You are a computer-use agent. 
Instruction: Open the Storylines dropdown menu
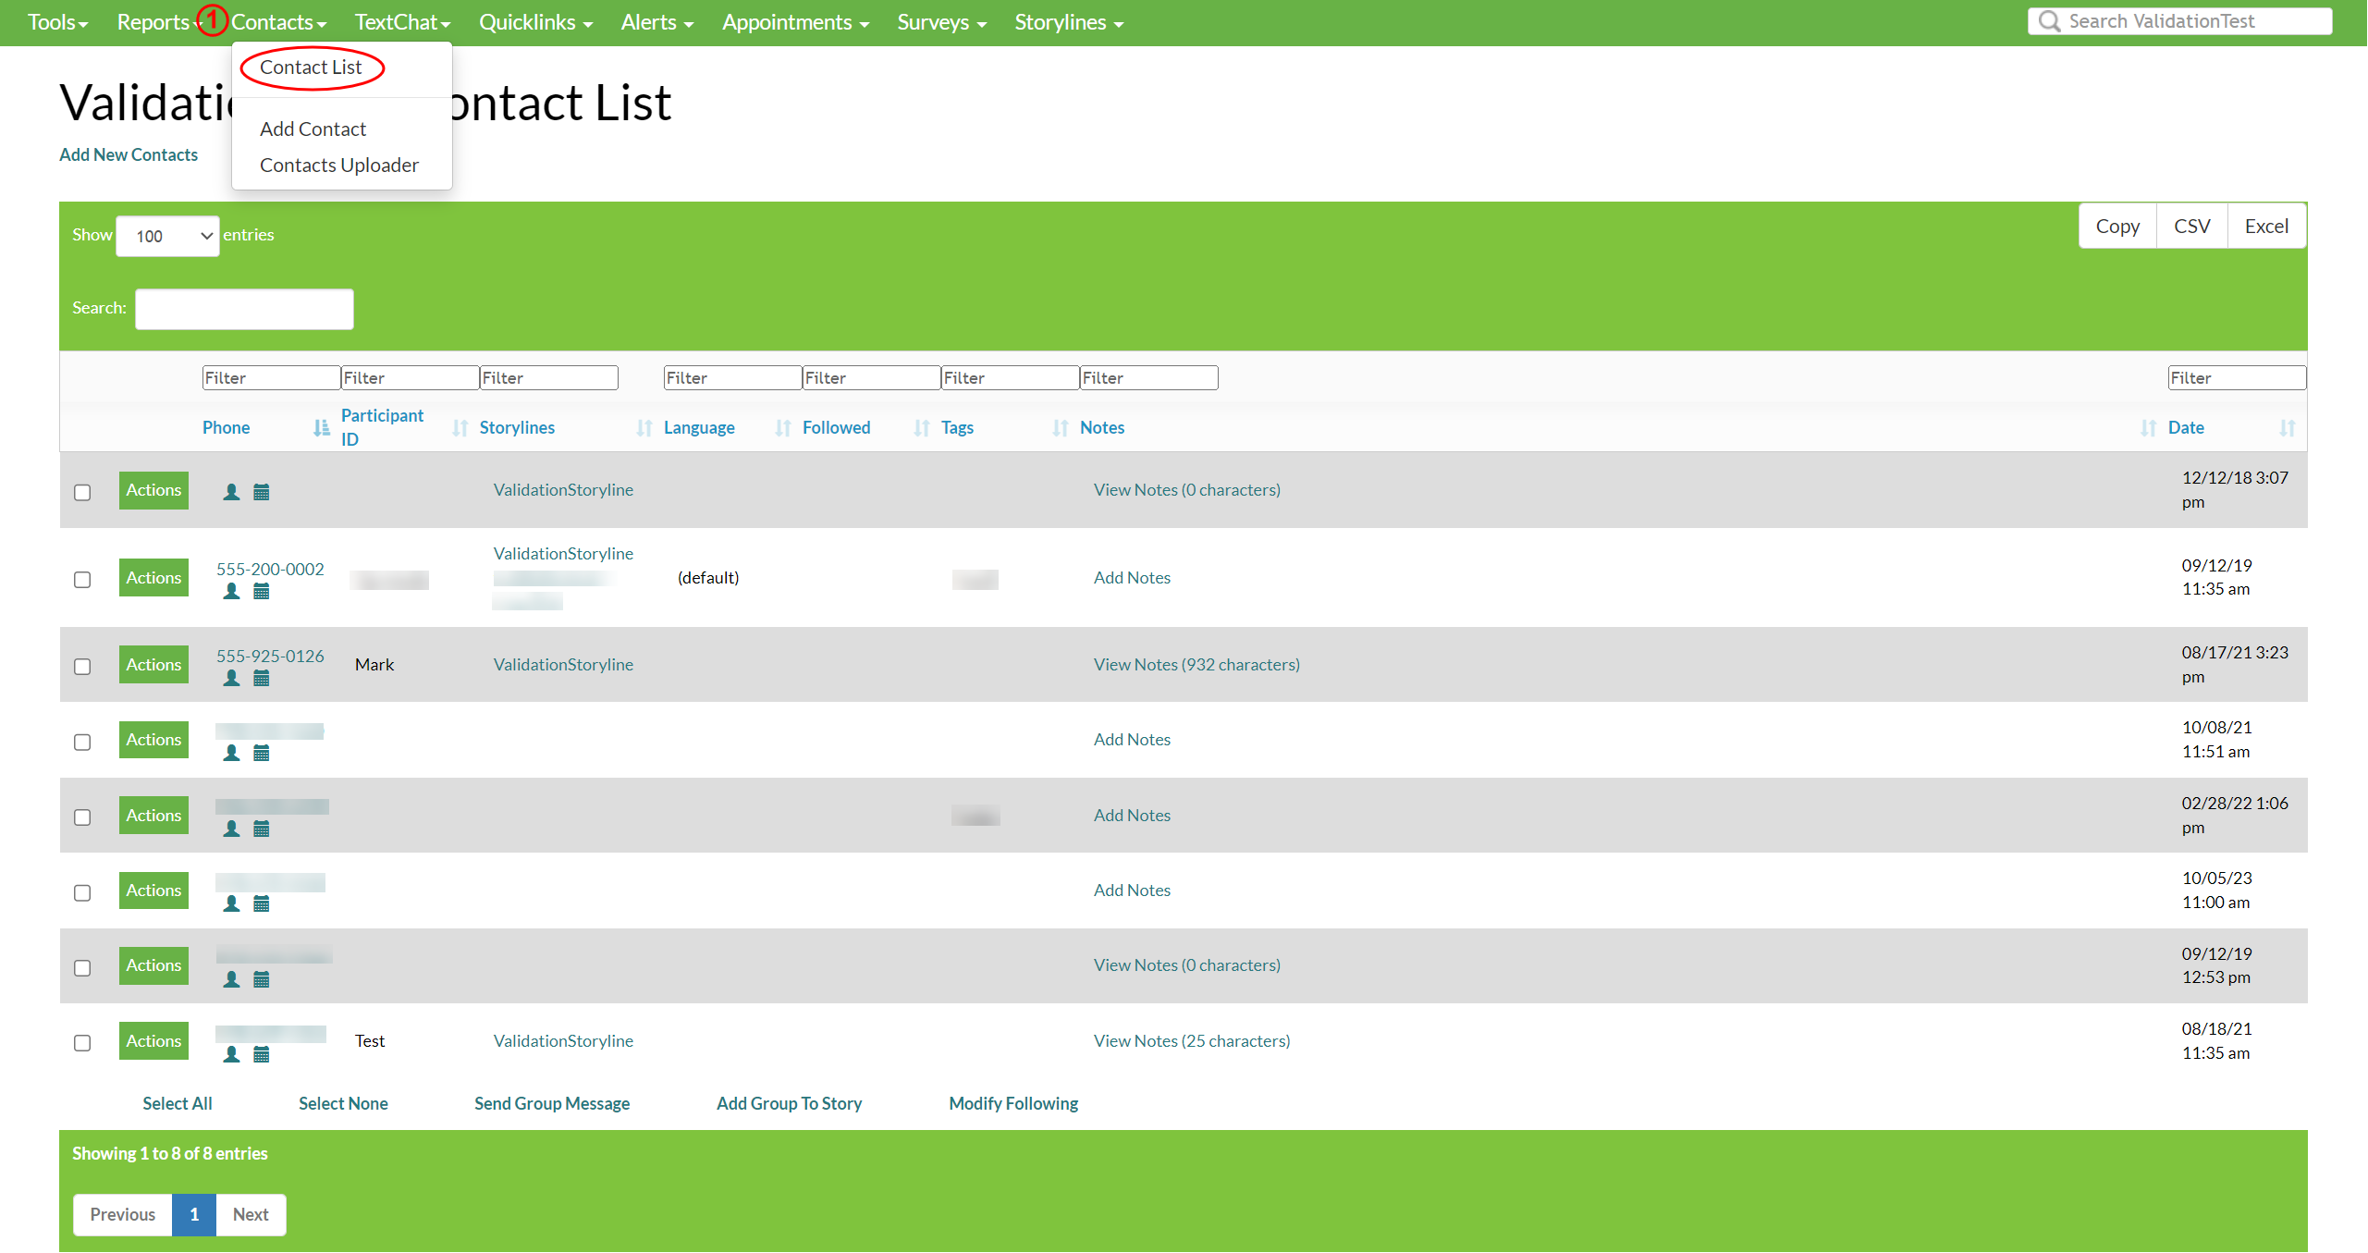pyautogui.click(x=1069, y=22)
